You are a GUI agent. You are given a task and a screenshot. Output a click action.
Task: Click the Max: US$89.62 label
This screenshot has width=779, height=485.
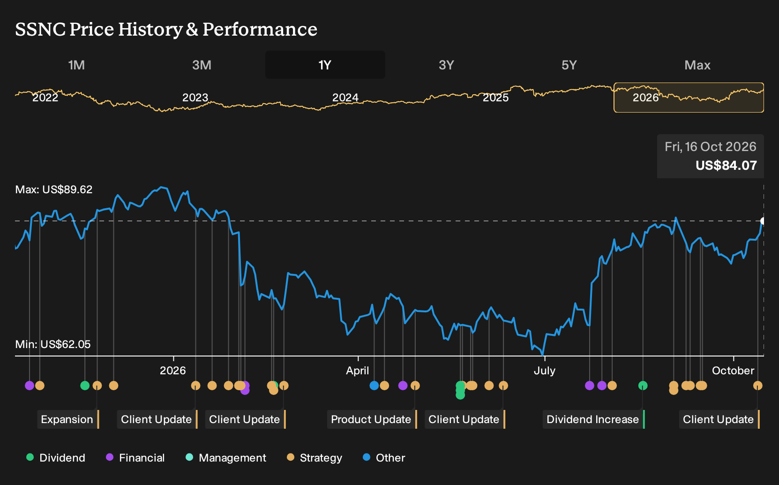[54, 189]
